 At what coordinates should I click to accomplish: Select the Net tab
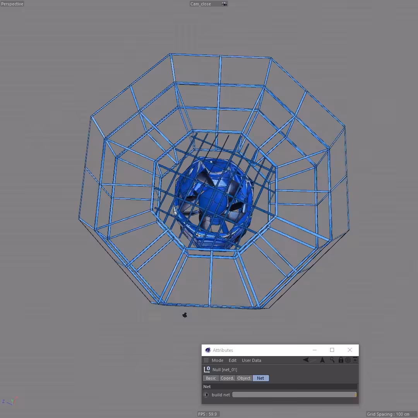(260, 378)
